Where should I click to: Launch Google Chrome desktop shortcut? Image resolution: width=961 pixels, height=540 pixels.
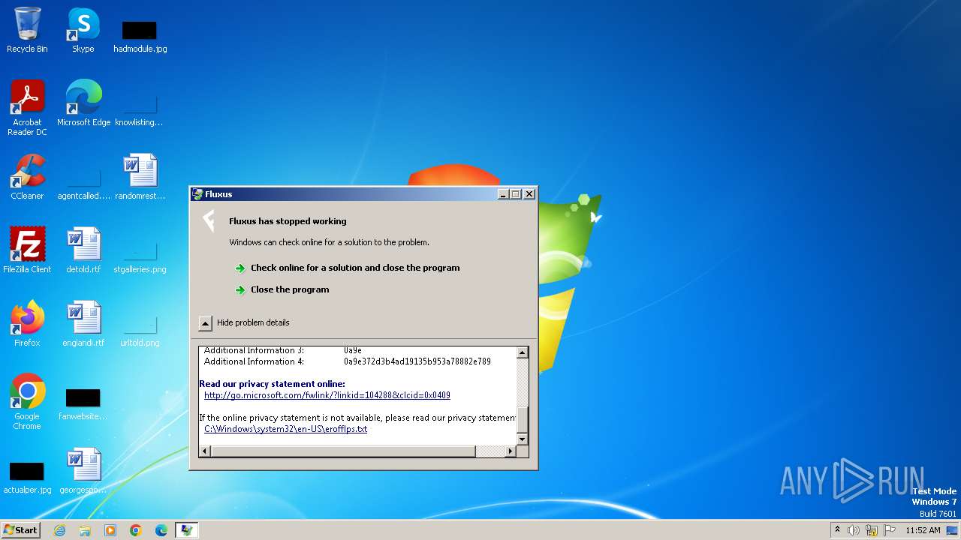click(x=27, y=402)
